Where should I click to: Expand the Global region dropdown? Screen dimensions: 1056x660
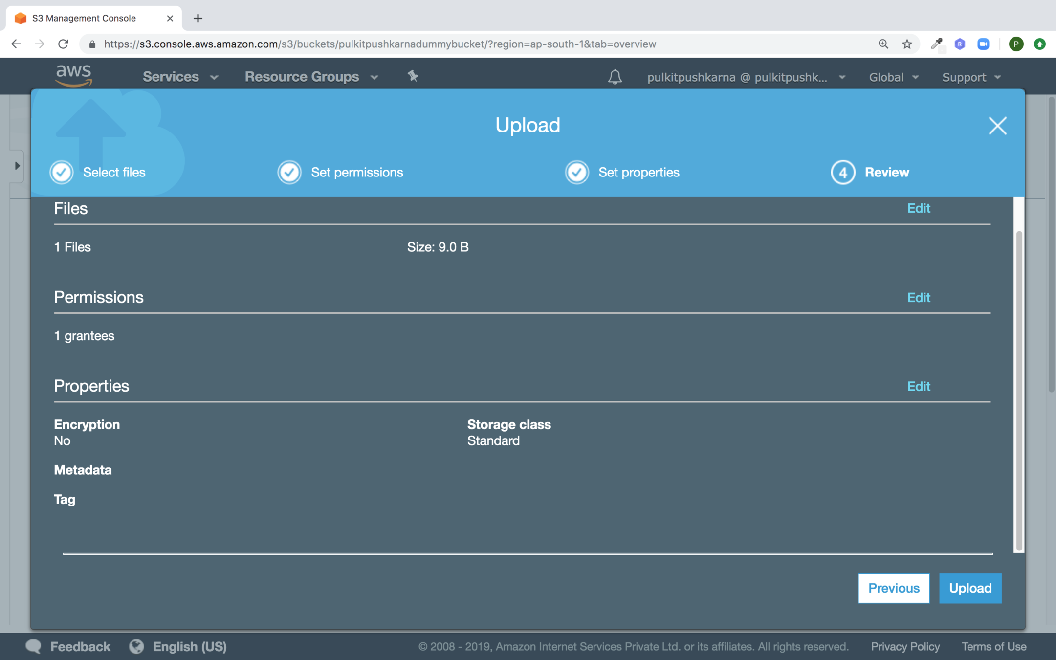point(893,77)
